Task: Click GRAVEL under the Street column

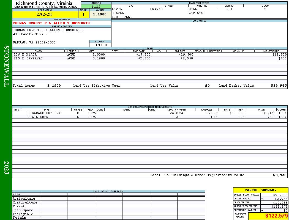Action: [x=156, y=9]
